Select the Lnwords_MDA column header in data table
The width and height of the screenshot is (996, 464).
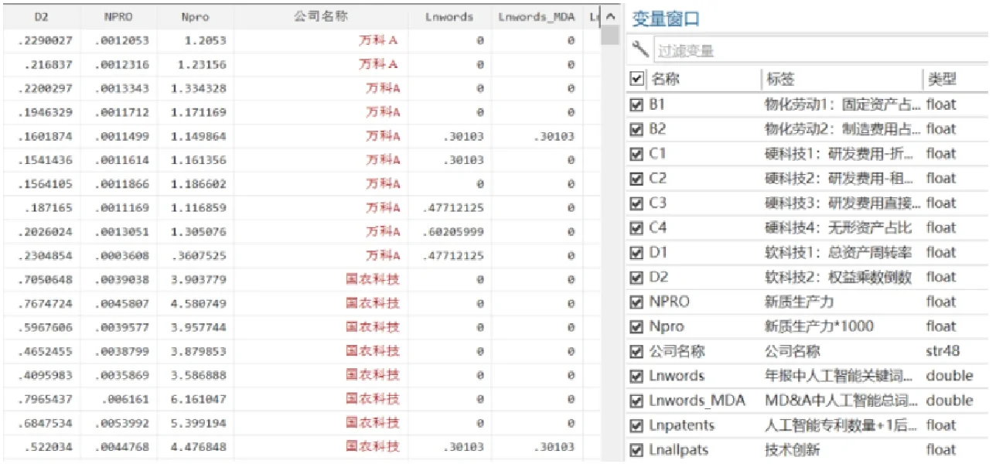(537, 17)
